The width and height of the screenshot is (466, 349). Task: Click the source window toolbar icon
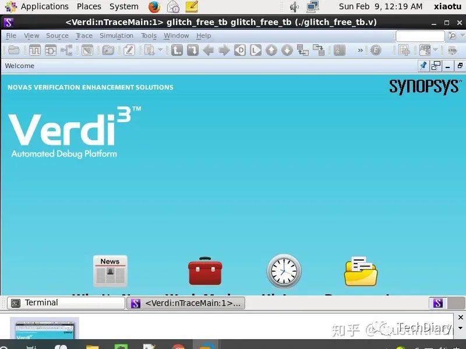[x=87, y=50]
